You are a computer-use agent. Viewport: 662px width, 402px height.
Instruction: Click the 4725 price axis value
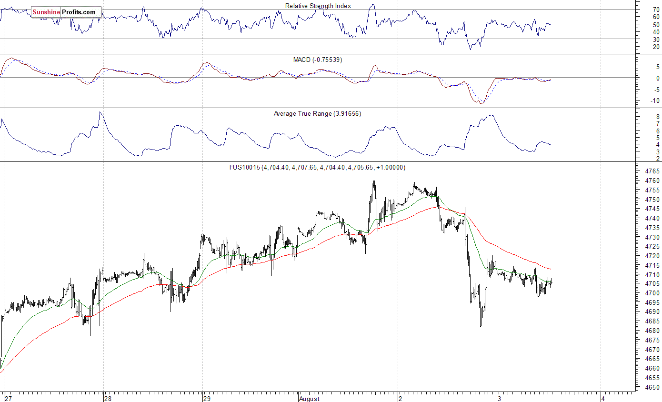[x=653, y=247]
